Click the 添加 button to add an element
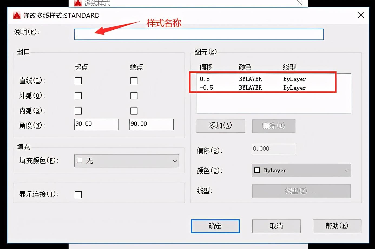The height and width of the screenshot is (249, 375). (221, 126)
